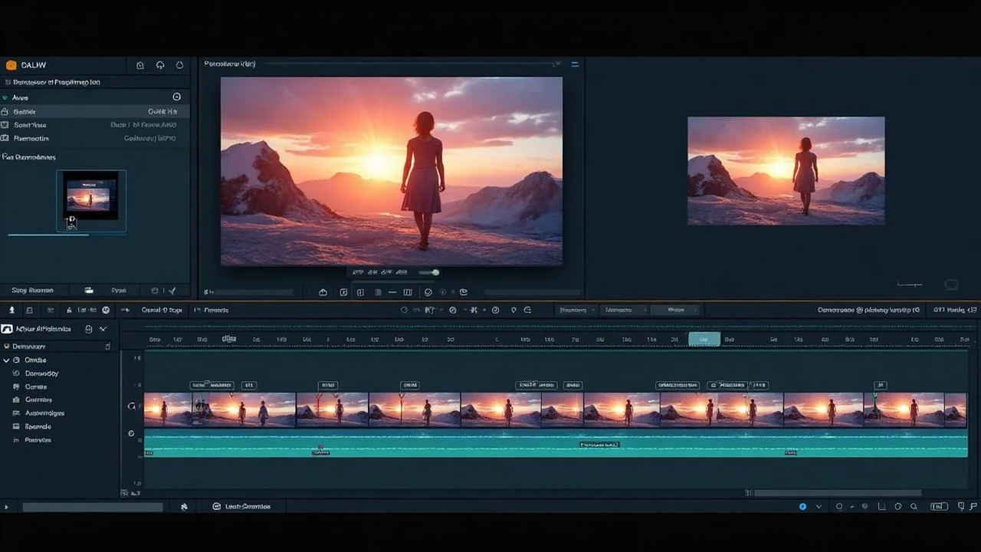The height and width of the screenshot is (552, 981).
Task: Open the label button on the bottom status bar
Action: click(x=242, y=506)
